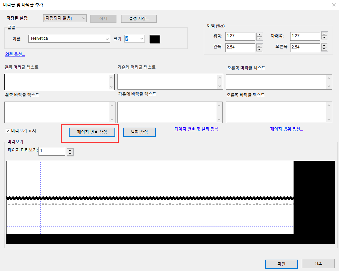339x271 pixels.
Task: Click the 확인 button to confirm
Action: pyautogui.click(x=281, y=264)
